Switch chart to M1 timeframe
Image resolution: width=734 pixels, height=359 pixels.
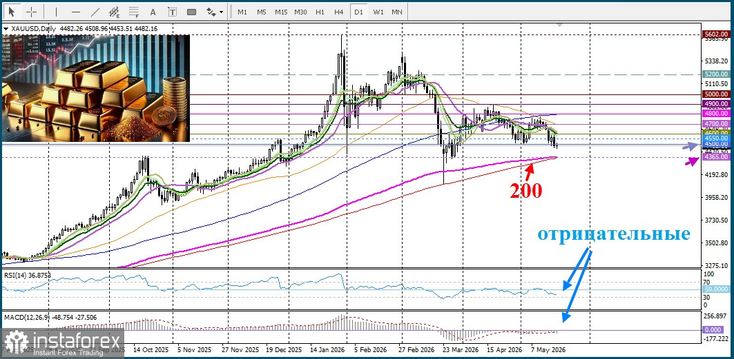pos(242,12)
